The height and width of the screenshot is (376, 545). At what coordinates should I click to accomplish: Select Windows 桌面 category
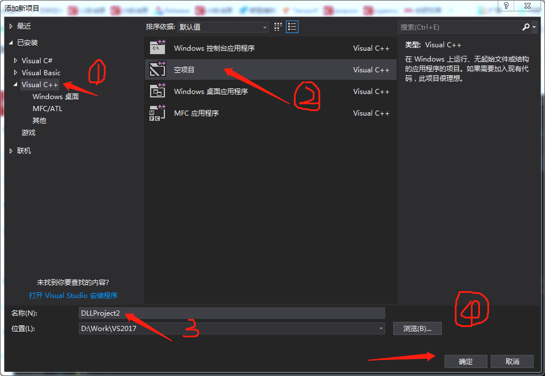[55, 96]
